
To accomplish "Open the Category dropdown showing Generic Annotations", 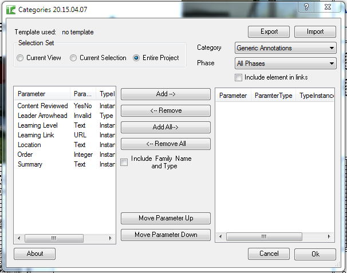I will pos(286,48).
